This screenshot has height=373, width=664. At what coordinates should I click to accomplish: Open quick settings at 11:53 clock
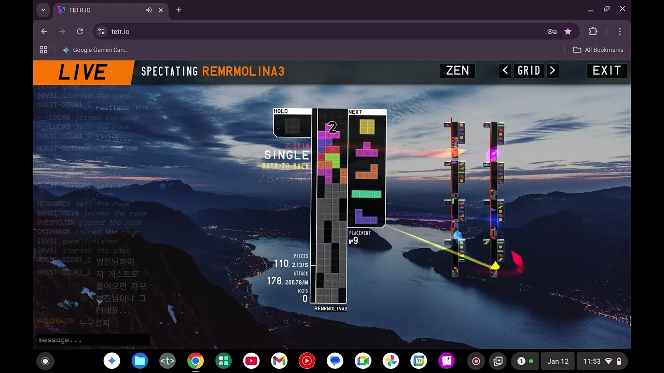coord(602,361)
